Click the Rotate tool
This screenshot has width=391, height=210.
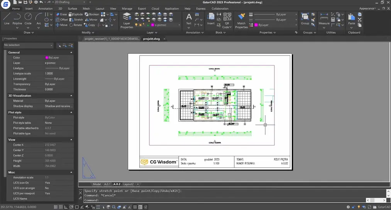click(76, 25)
